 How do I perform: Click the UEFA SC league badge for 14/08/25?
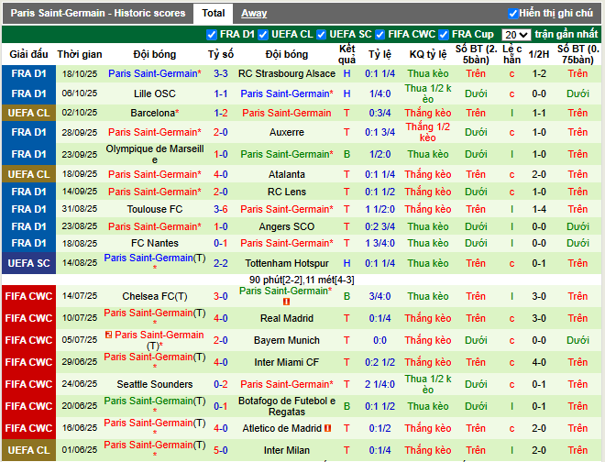29,262
